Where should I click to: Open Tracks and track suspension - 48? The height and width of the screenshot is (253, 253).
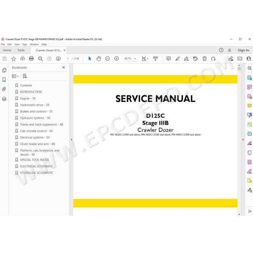[42, 124]
